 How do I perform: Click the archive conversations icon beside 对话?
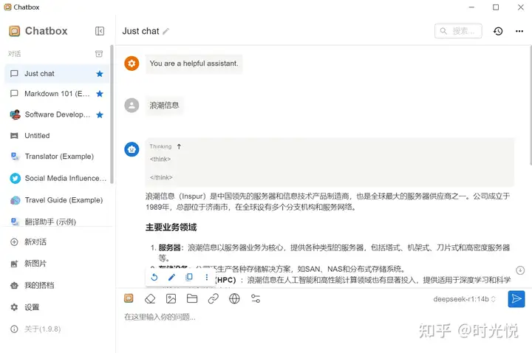coord(99,54)
